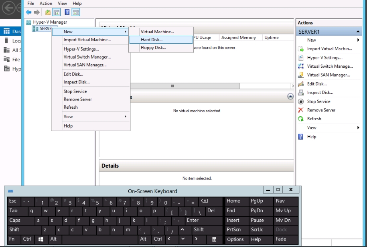
Task: Collapse the SERVER1 section in the Actions pane
Action: pos(358,32)
